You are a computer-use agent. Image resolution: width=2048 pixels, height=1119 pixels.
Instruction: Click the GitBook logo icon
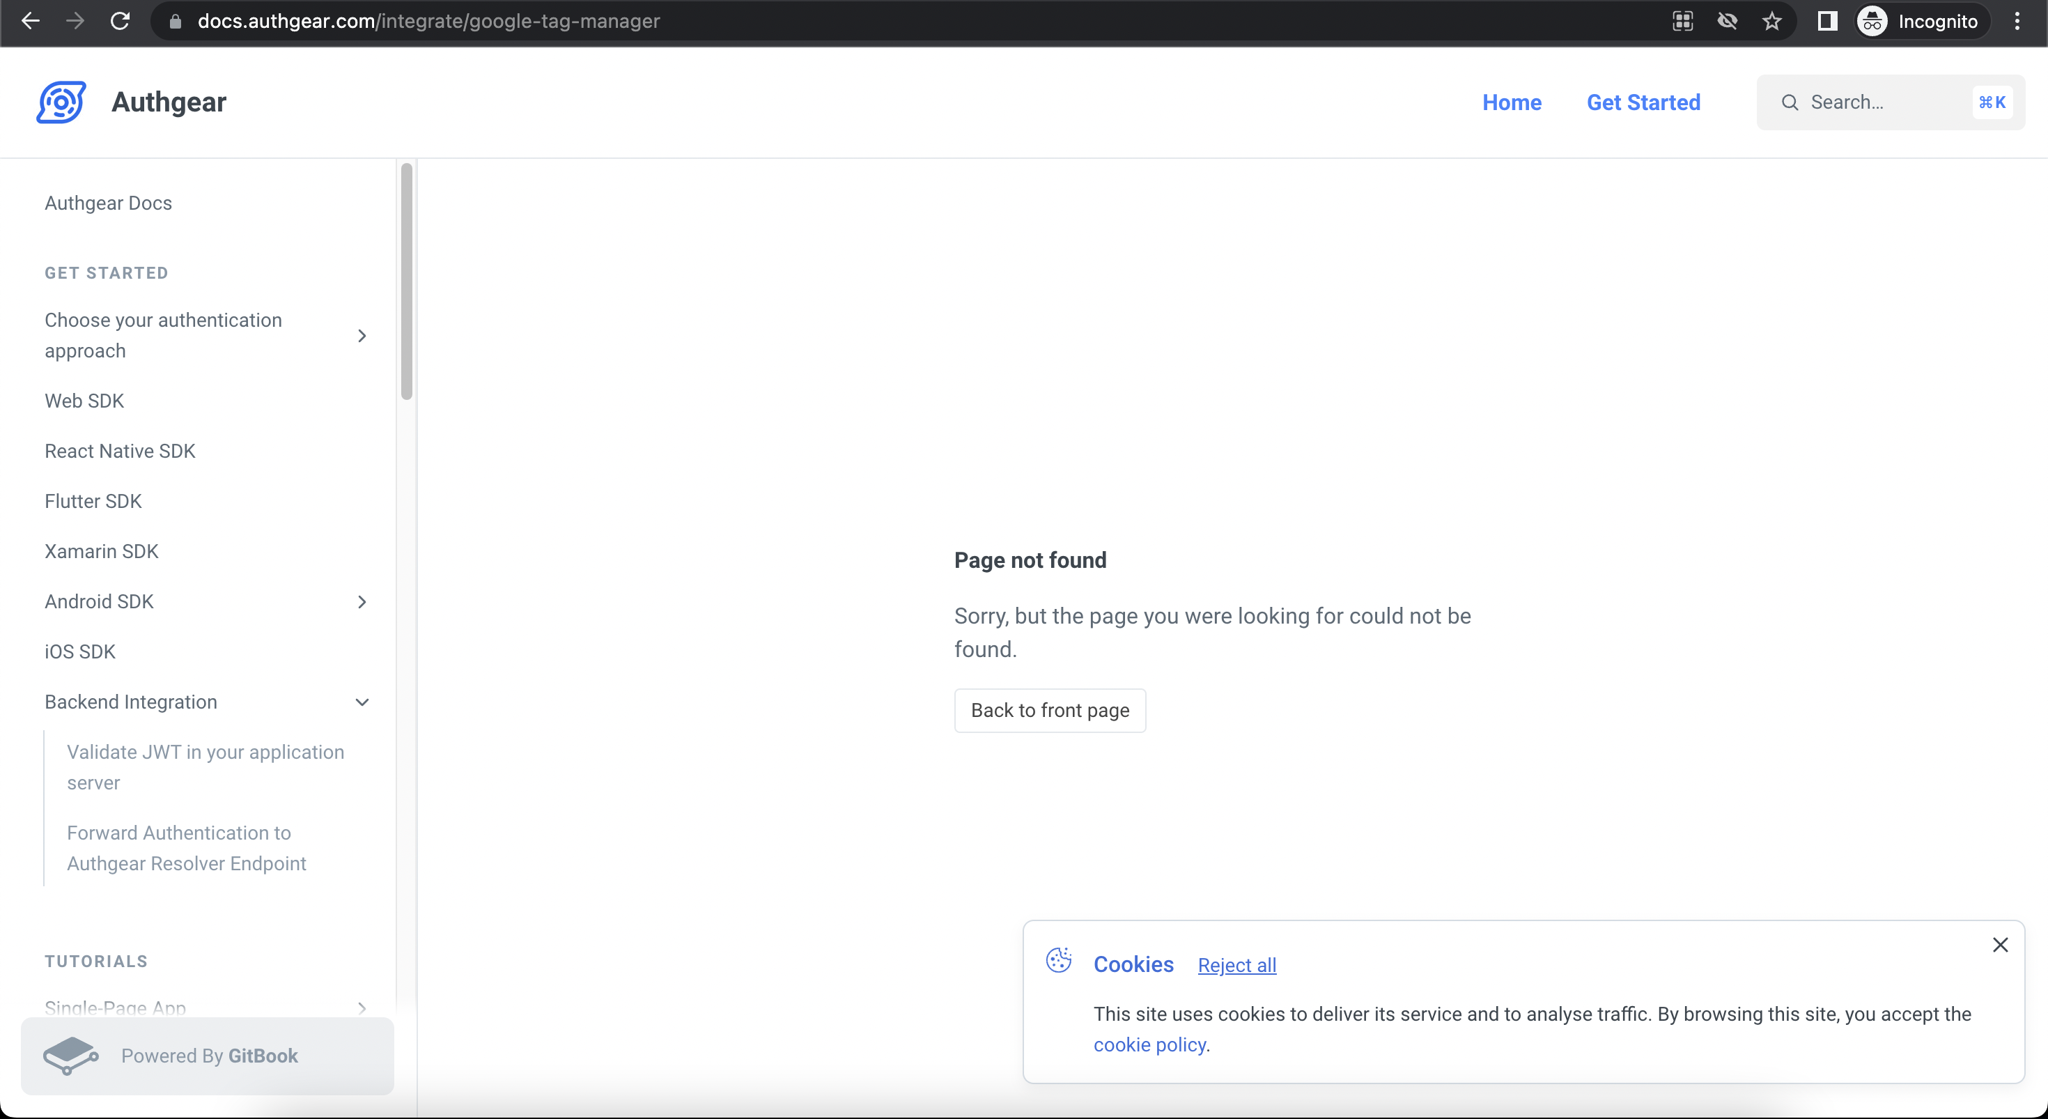(x=71, y=1056)
